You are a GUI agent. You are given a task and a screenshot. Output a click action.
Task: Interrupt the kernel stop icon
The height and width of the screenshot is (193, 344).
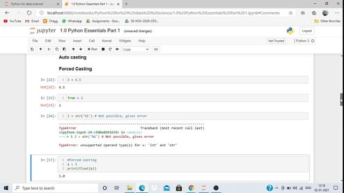(x=103, y=49)
